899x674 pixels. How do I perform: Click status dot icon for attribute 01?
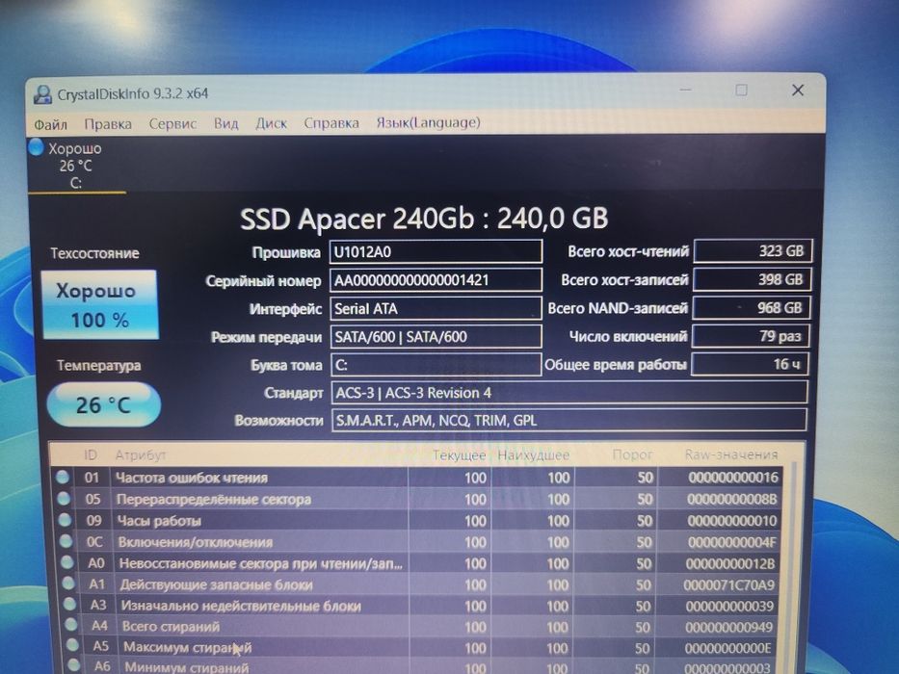point(63,477)
